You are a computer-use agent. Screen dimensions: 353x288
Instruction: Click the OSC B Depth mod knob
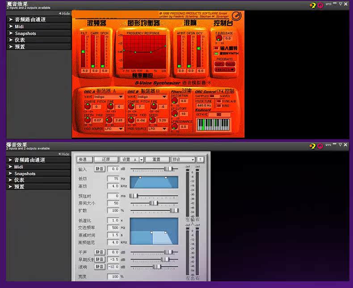131,120
